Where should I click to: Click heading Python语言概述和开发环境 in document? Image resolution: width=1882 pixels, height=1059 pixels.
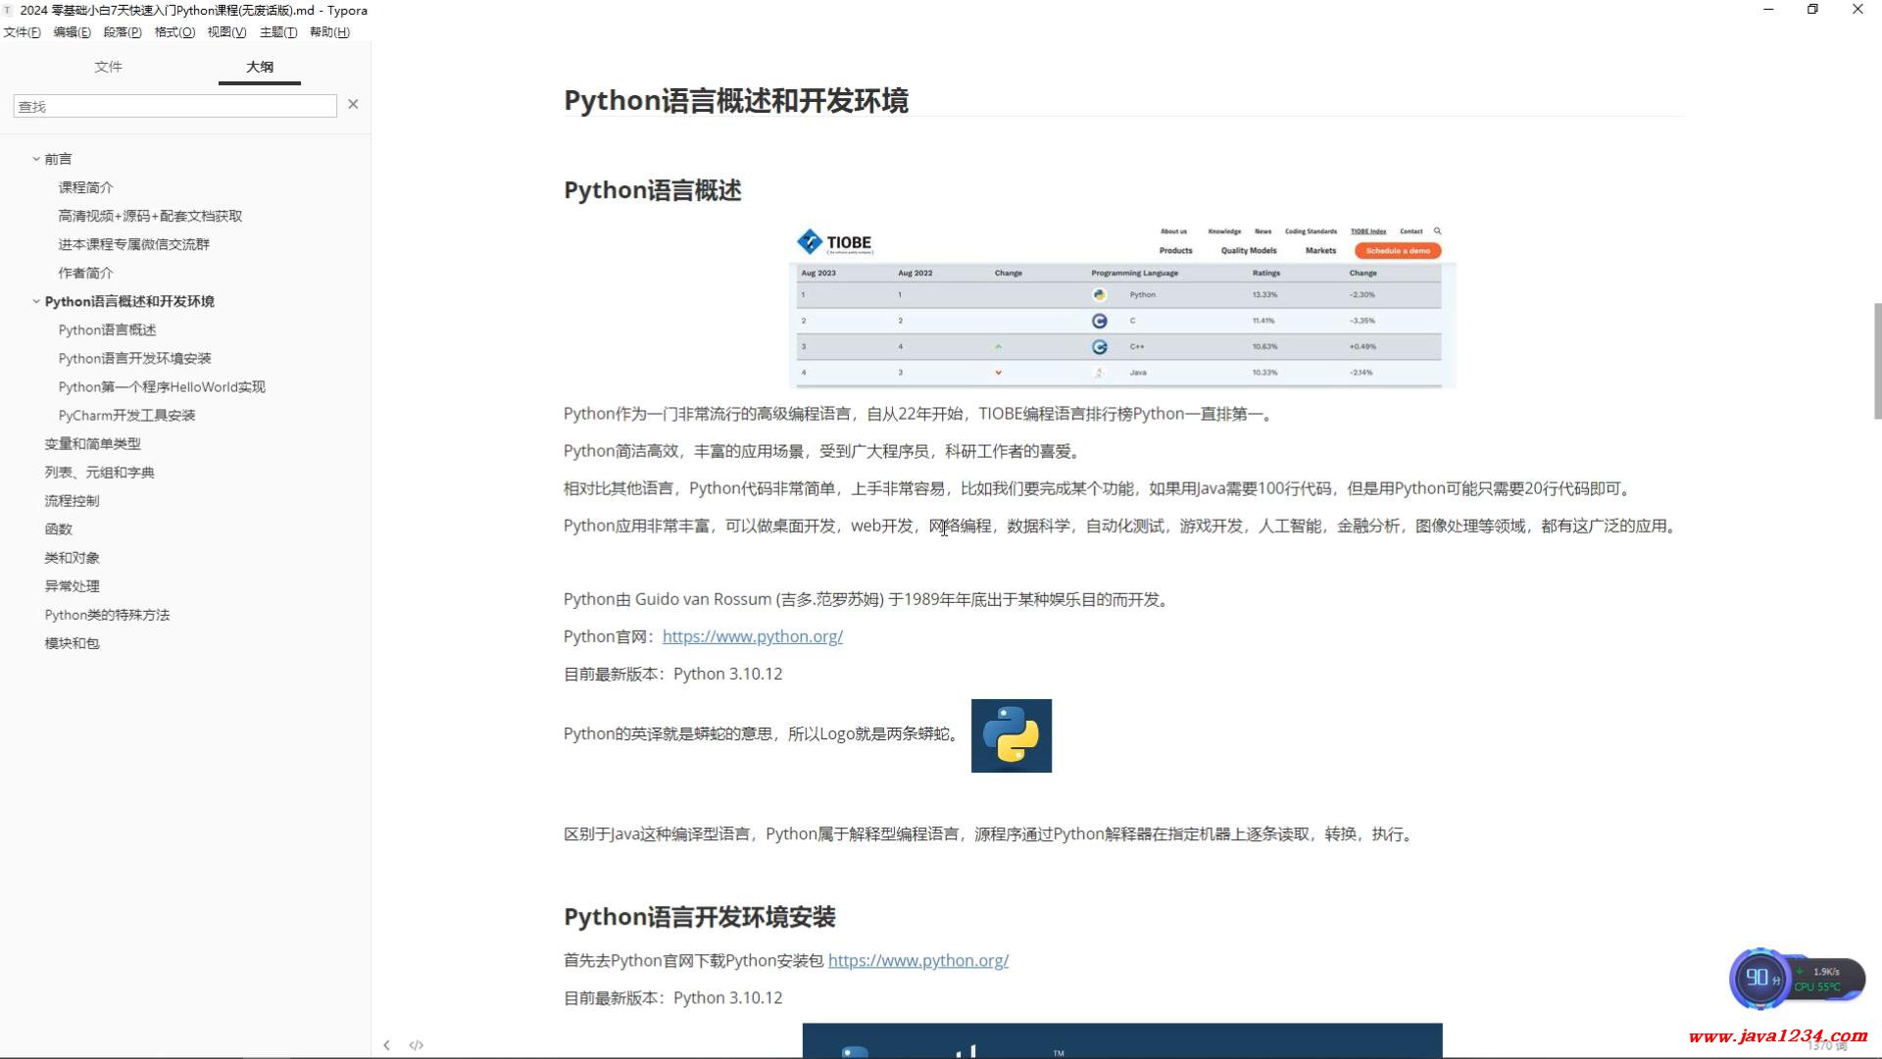click(736, 100)
